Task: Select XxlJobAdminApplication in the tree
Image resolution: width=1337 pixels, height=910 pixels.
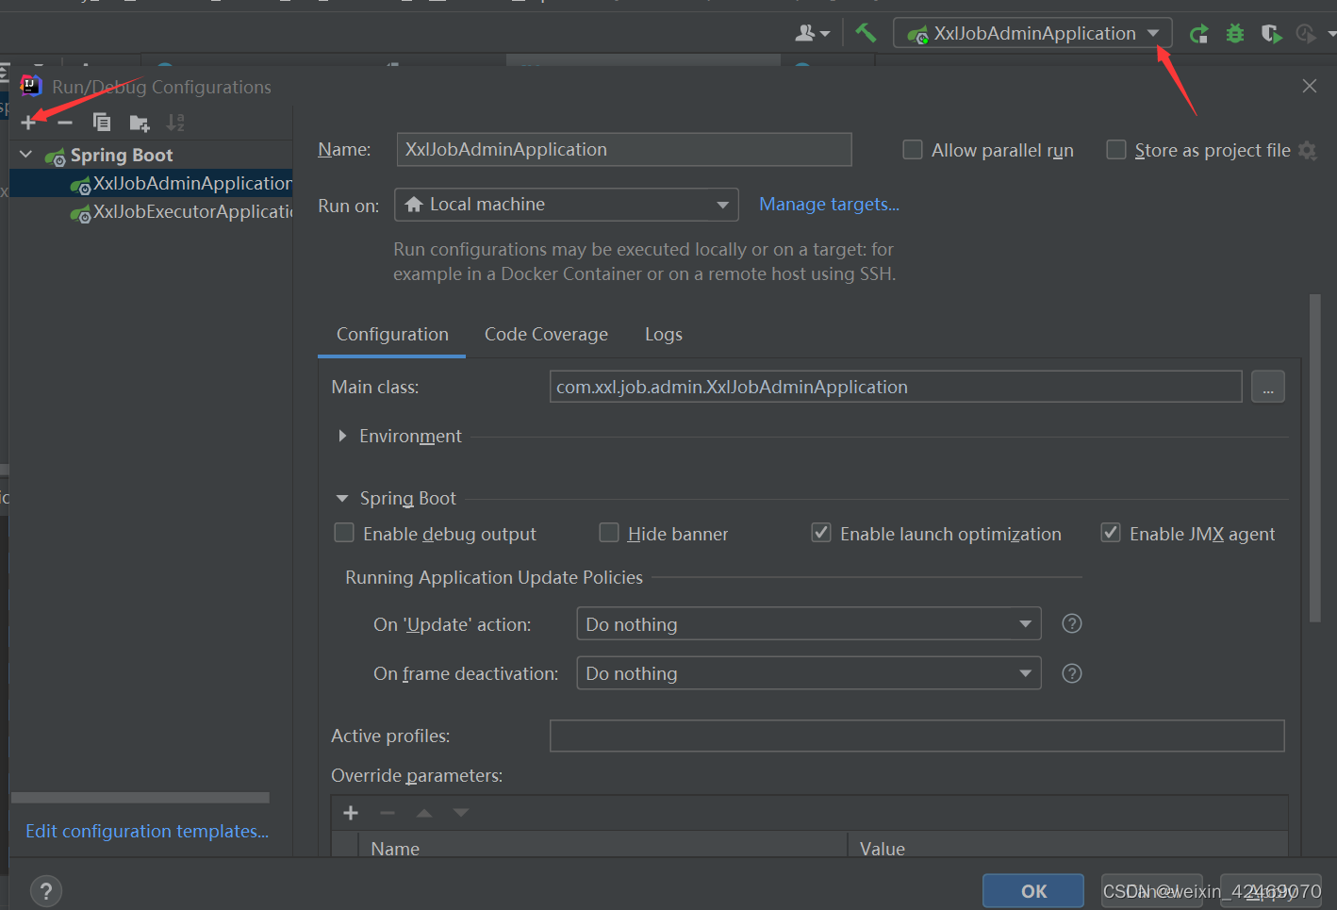Action: 152,183
